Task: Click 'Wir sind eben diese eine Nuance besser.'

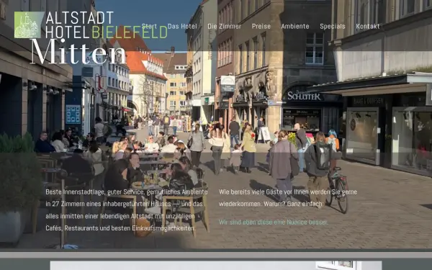Action: [x=274, y=222]
